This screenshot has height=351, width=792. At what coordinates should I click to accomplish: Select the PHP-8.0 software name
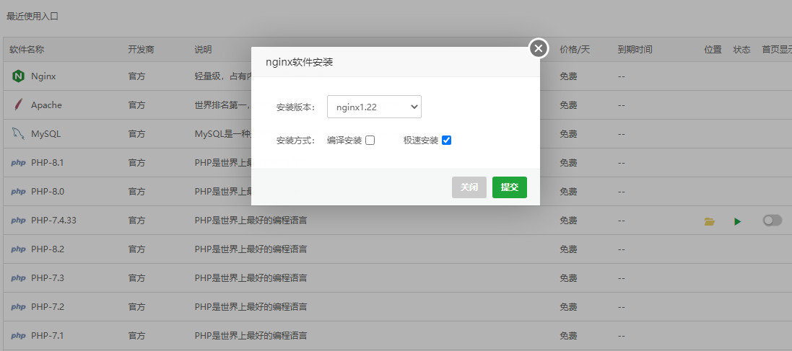48,192
